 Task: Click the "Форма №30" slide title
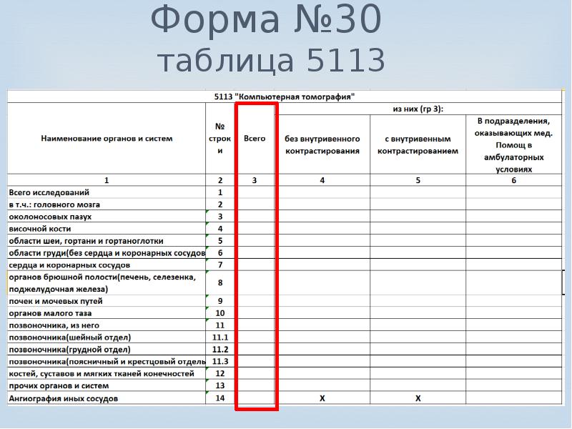[x=265, y=21]
